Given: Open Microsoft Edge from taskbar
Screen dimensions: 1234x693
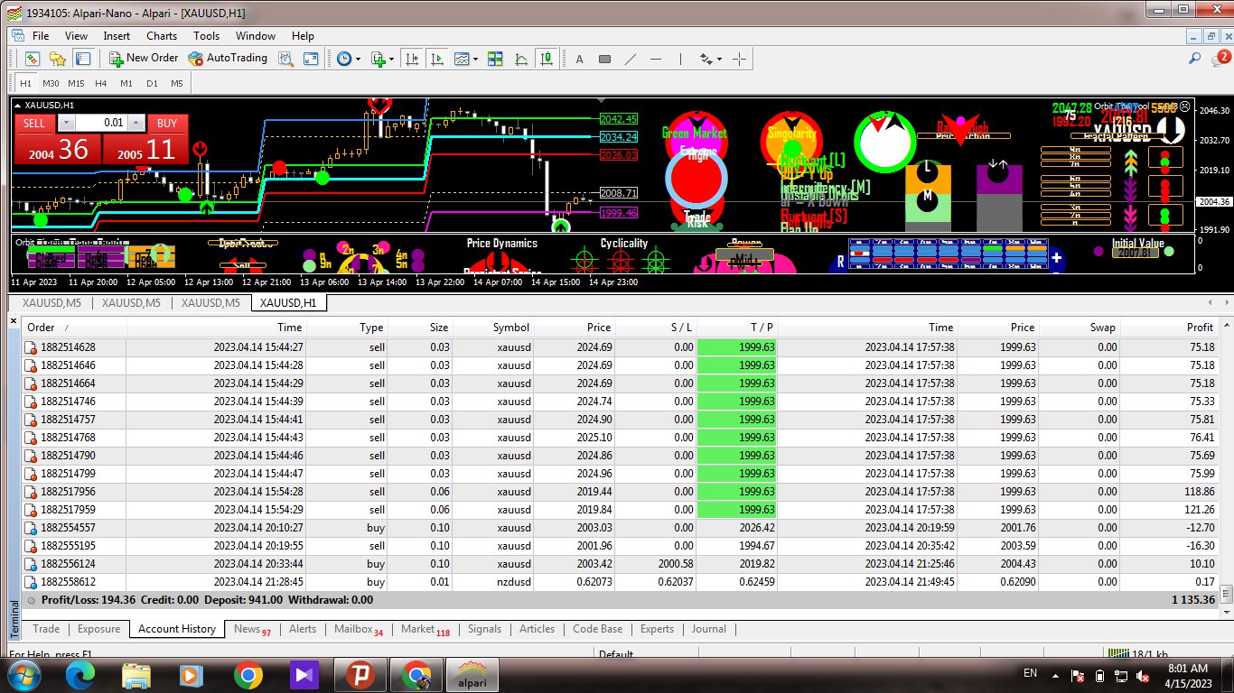Looking at the screenshot, I should tap(79, 675).
